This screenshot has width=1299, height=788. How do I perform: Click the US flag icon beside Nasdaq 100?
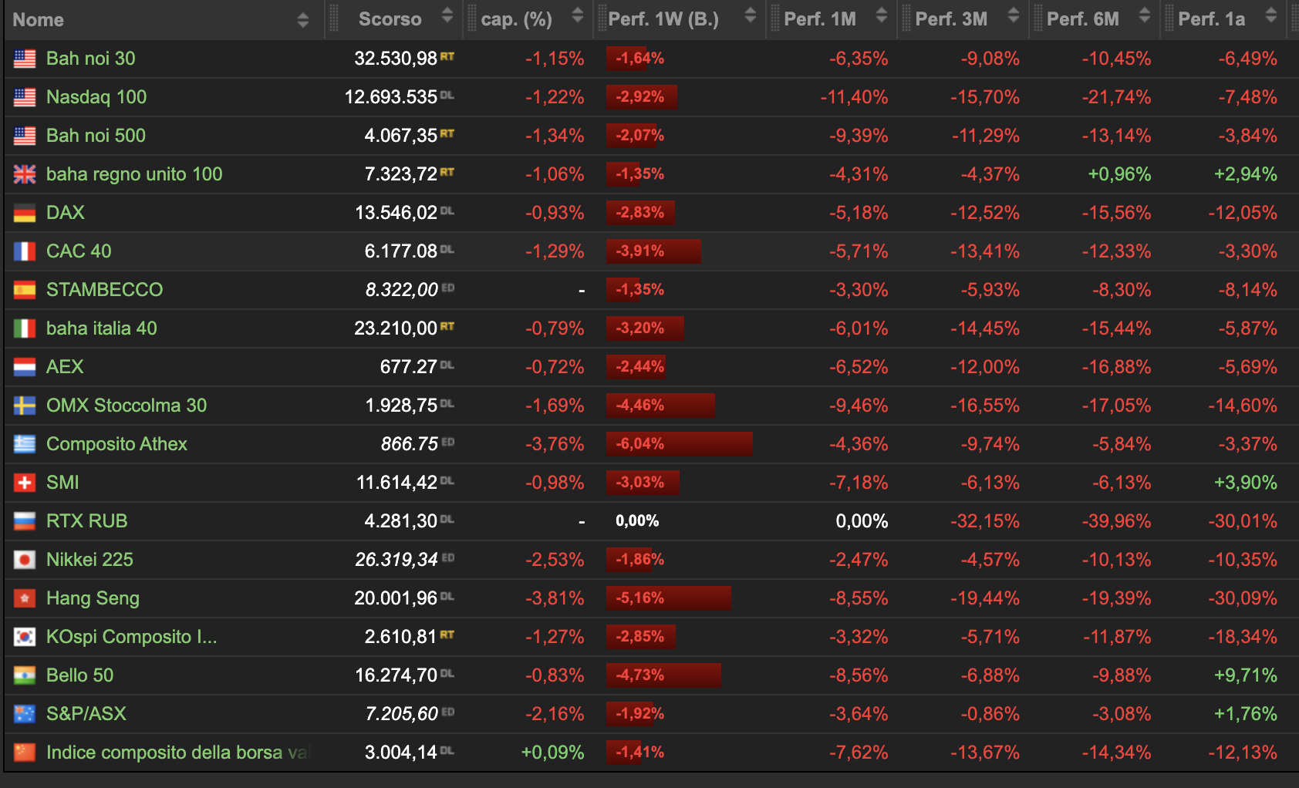(x=25, y=97)
